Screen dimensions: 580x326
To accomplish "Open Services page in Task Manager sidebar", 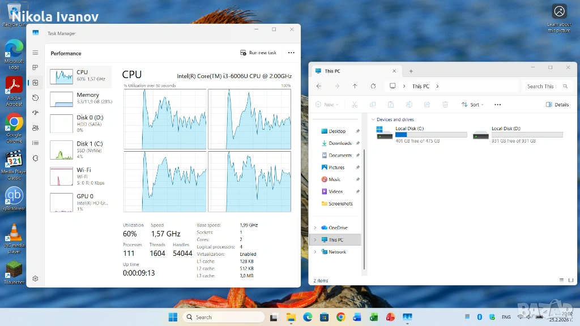I will tap(35, 158).
